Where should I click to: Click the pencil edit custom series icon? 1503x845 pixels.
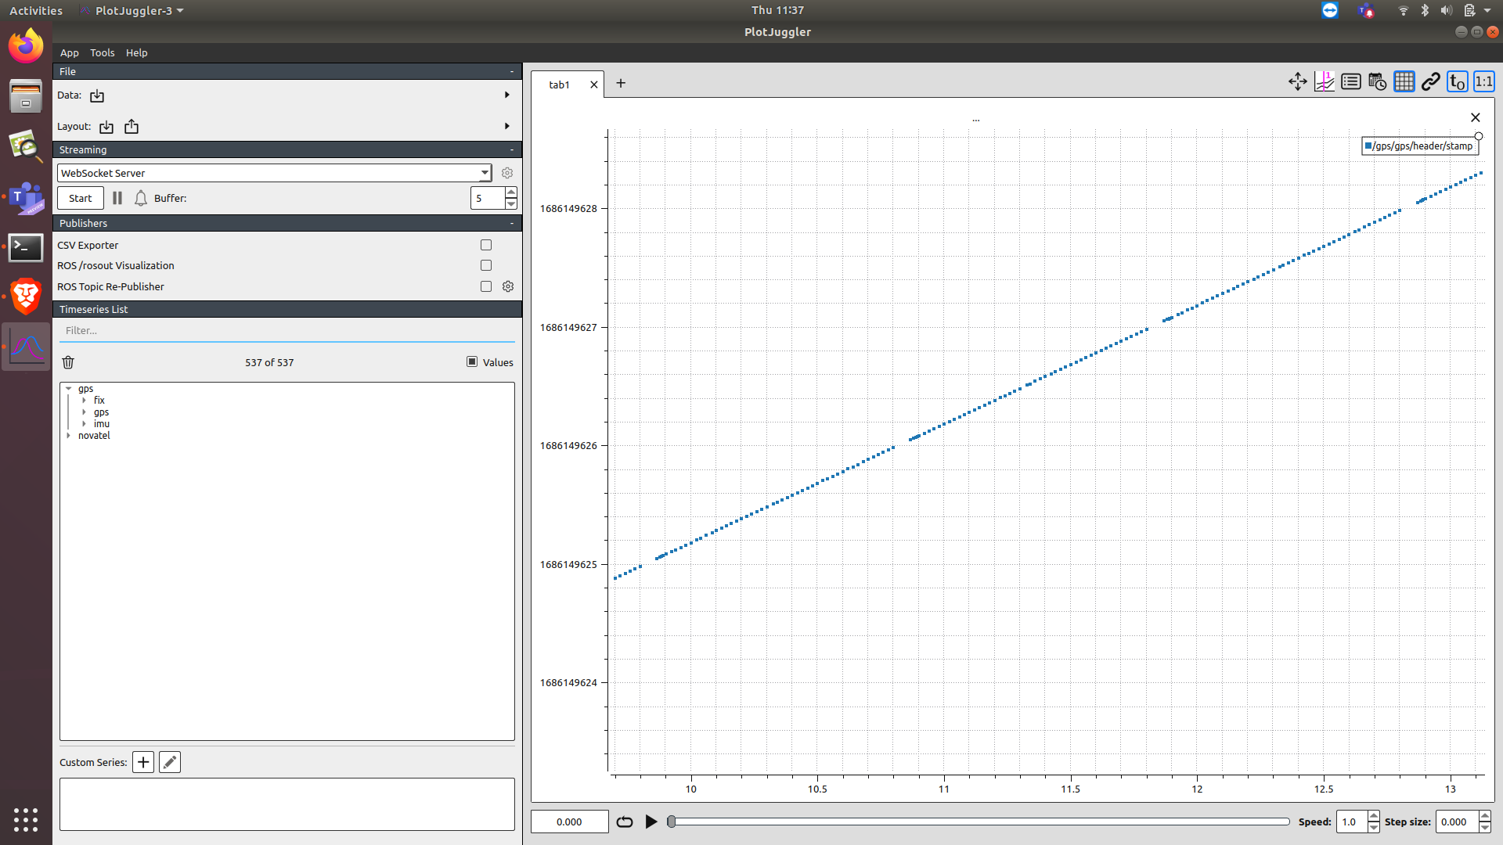170,762
